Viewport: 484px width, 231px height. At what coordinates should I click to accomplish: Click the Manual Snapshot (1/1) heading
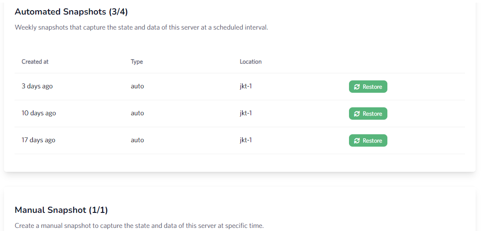coord(61,210)
